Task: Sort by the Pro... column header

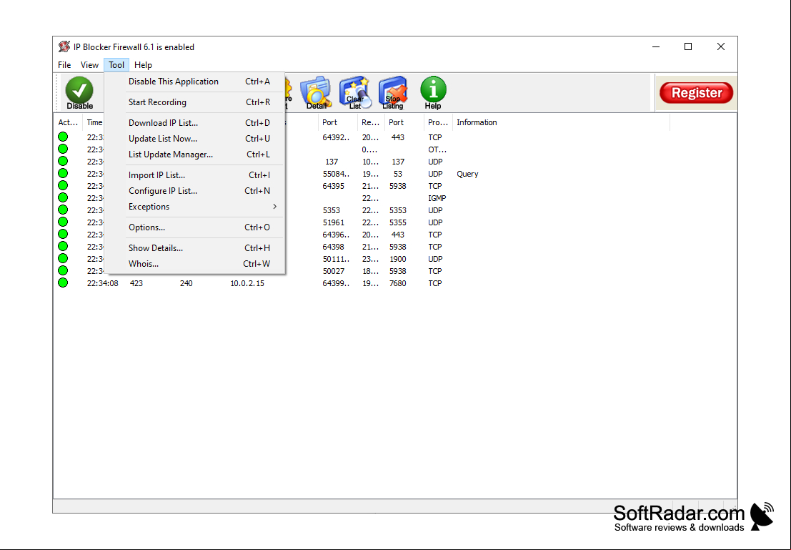Action: click(437, 122)
